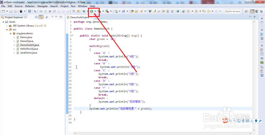The image size is (265, 135).
Task: Switch to the Debug perspective bug icon
Action: 261,11
